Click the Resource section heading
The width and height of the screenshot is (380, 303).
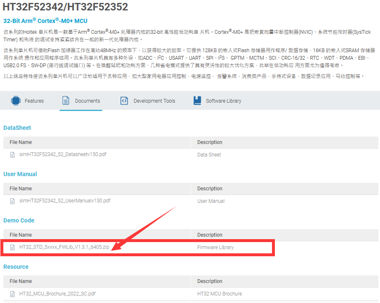click(16, 267)
